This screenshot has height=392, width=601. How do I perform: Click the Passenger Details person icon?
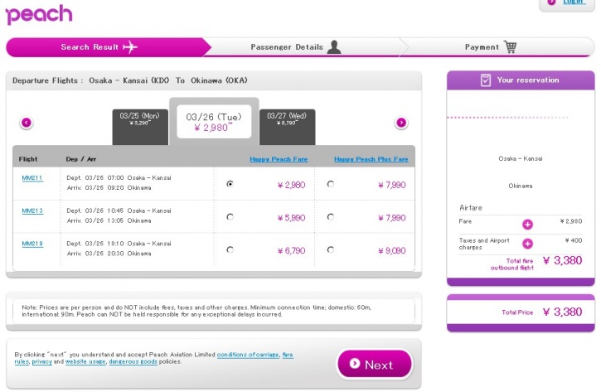tap(333, 47)
